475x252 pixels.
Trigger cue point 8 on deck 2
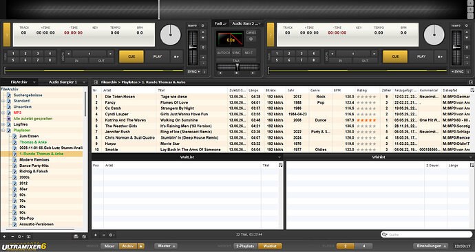(313, 60)
